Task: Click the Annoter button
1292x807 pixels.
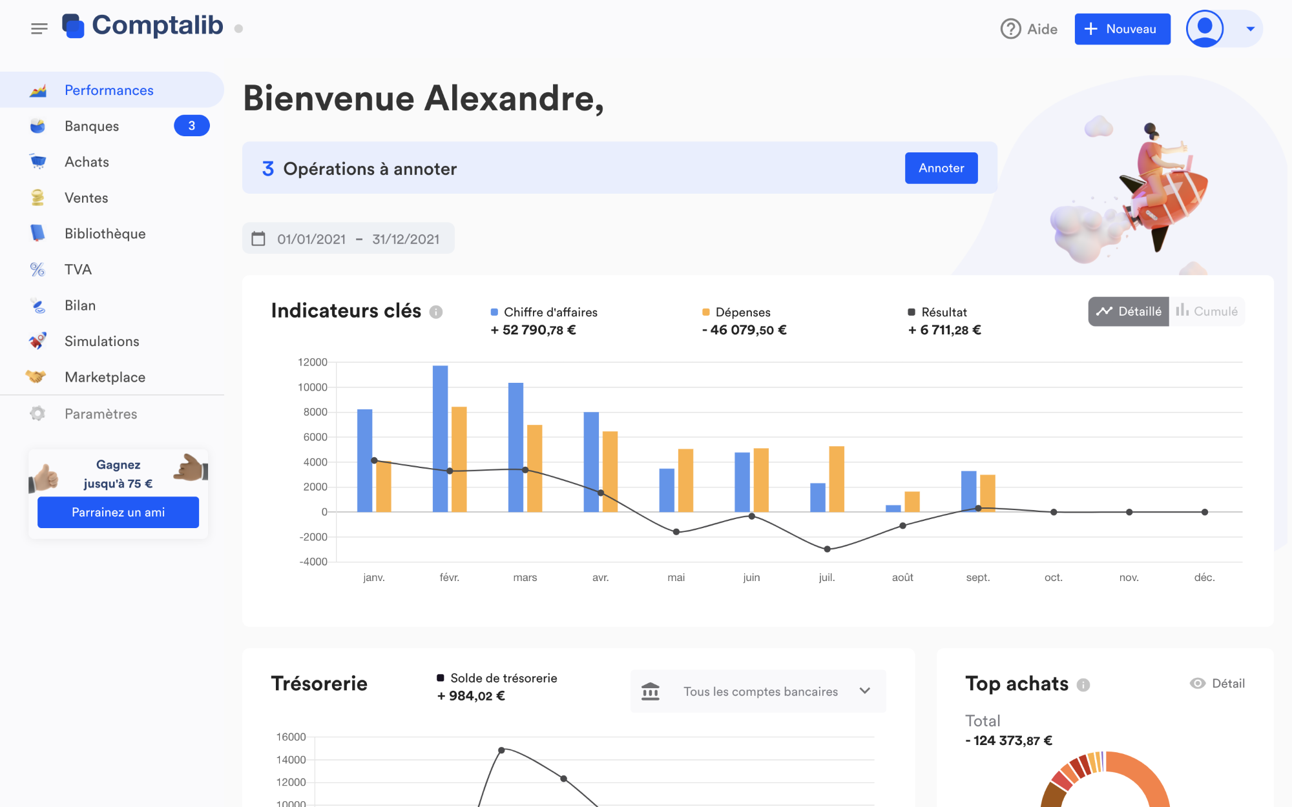Action: point(941,169)
